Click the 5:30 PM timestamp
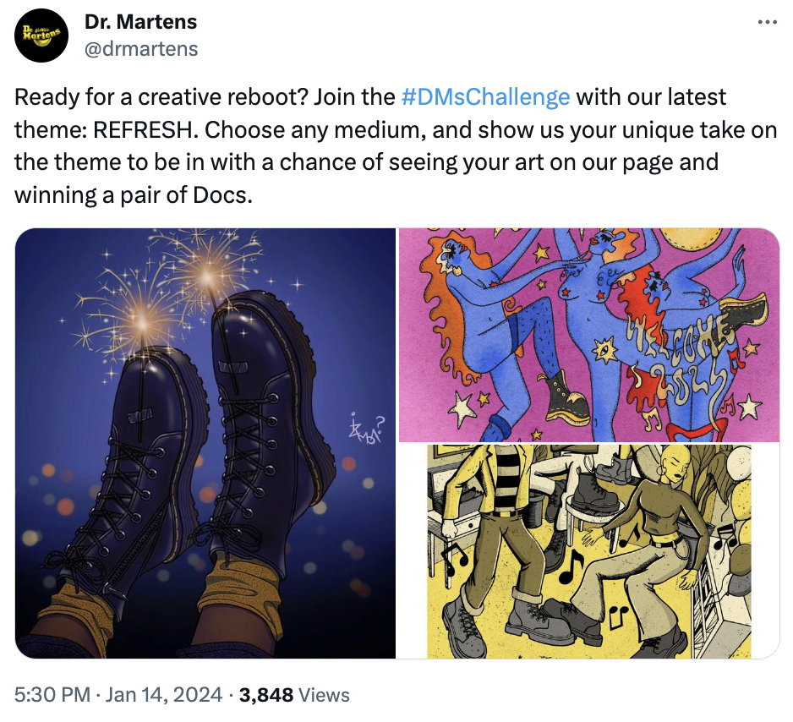This screenshot has width=793, height=722. [x=52, y=695]
